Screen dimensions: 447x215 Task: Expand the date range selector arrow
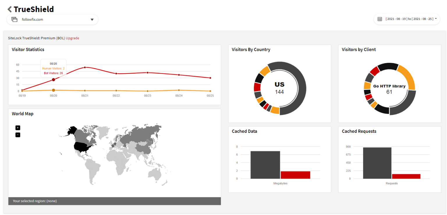pyautogui.click(x=436, y=19)
